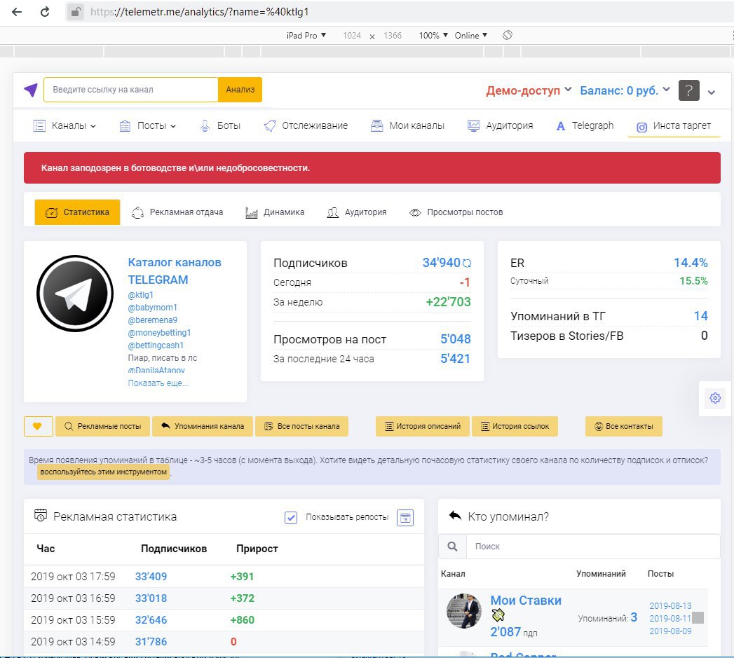Click the Анализ button
Screen dimensions: 734x658
[x=240, y=90]
